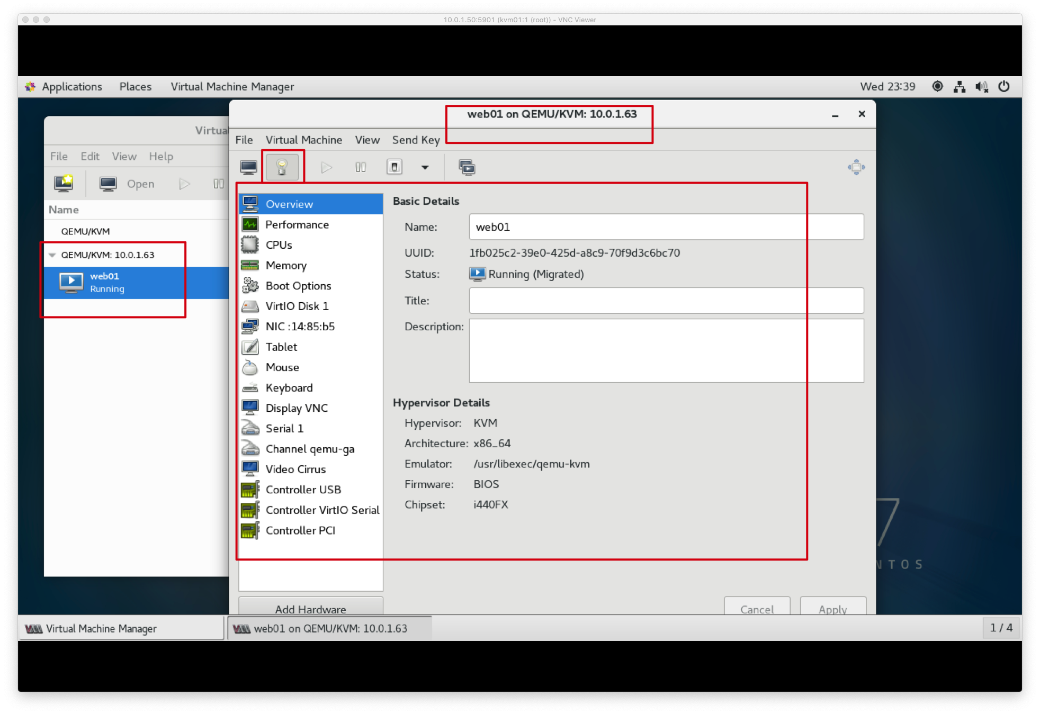Click the Run virtual machine play button

(326, 167)
